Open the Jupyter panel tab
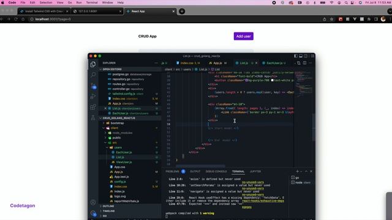Screen dimensions: 392x220 (255, 172)
